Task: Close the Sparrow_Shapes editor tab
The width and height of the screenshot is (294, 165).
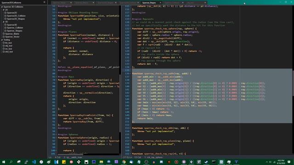Action: (160, 3)
